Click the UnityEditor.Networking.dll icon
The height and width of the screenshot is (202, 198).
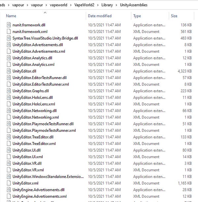coord(9,110)
